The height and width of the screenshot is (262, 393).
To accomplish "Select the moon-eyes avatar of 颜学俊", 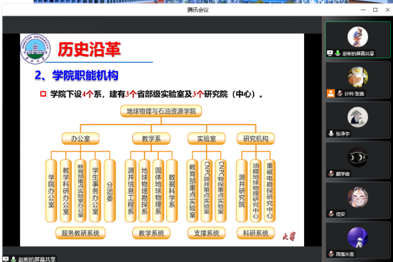I will click(357, 157).
